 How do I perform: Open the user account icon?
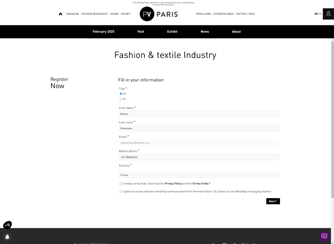click(x=328, y=14)
